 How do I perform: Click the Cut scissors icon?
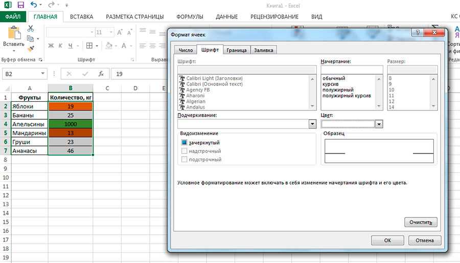click(31, 29)
